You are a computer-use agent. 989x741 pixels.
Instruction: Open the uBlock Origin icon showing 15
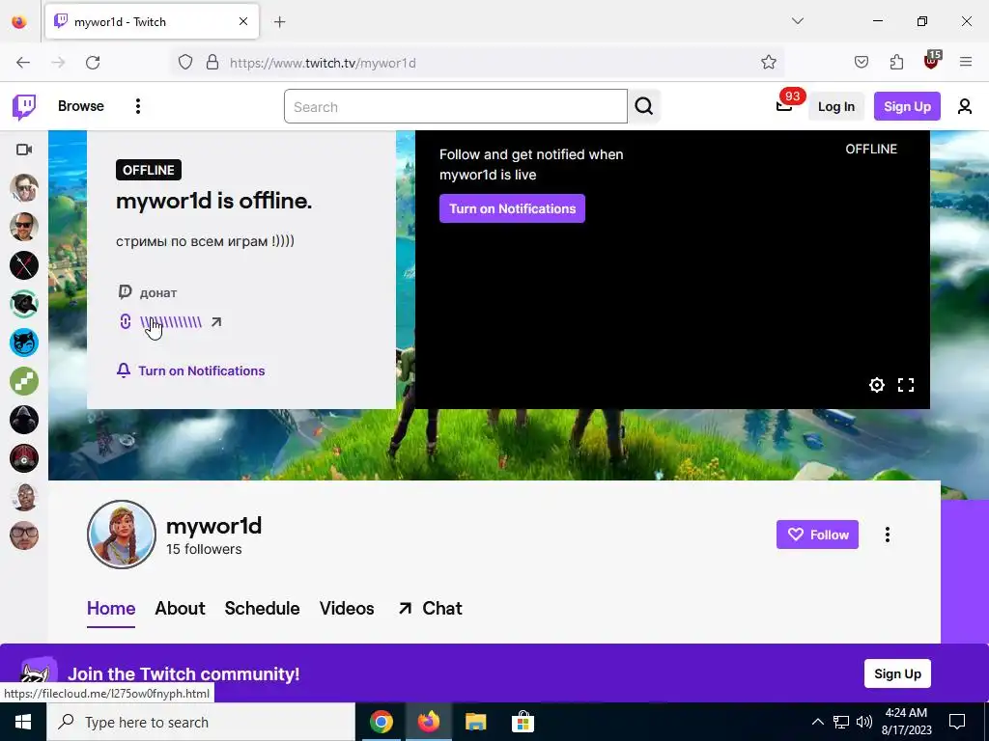point(932,61)
